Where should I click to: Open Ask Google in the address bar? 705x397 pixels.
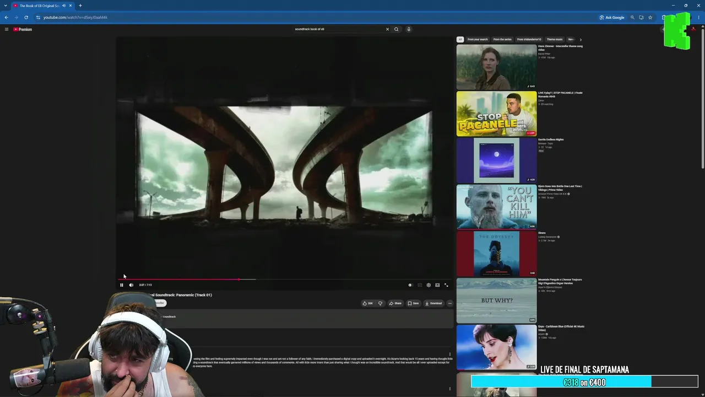(x=612, y=17)
